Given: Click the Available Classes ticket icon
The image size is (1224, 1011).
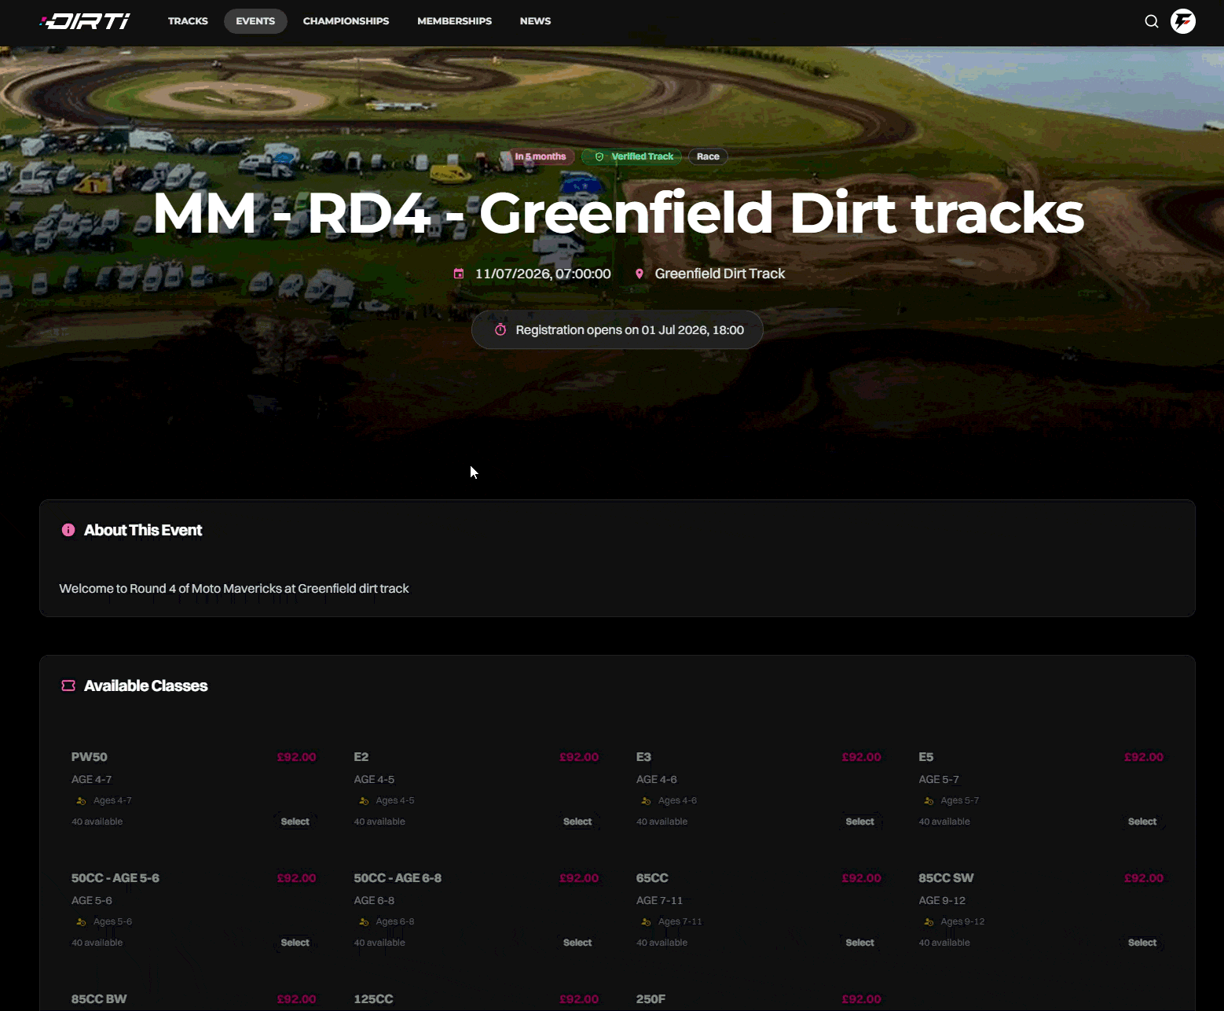Looking at the screenshot, I should click(68, 686).
